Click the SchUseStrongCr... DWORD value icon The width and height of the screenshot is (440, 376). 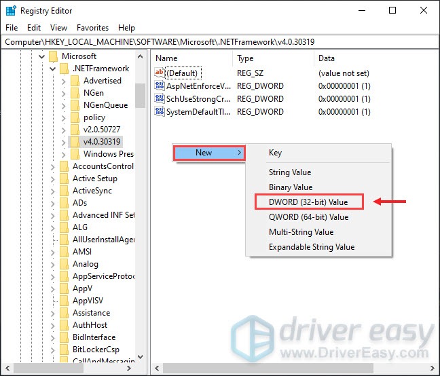(159, 98)
